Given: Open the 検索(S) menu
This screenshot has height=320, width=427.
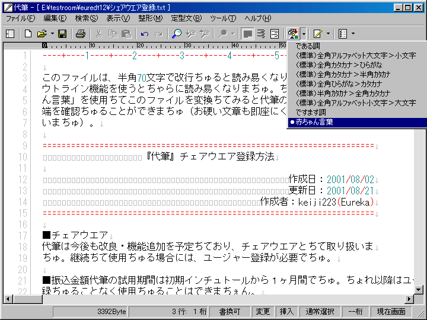Looking at the screenshot, I should [87, 18].
